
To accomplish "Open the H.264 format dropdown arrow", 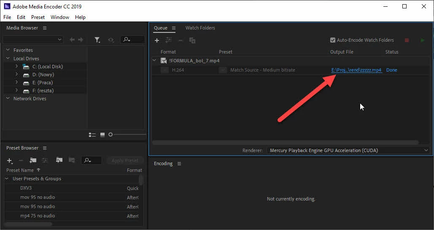I will (164, 70).
